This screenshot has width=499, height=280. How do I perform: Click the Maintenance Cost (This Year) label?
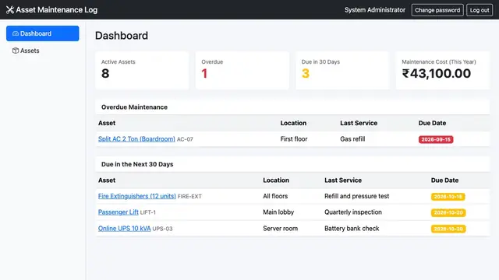point(439,62)
